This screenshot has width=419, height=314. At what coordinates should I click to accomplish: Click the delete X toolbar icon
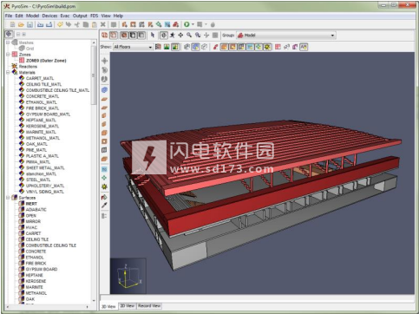[103, 24]
